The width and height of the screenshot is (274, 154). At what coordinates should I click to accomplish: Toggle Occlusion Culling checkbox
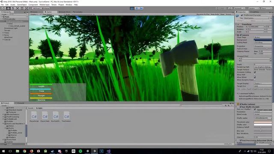pyautogui.click(x=255, y=72)
